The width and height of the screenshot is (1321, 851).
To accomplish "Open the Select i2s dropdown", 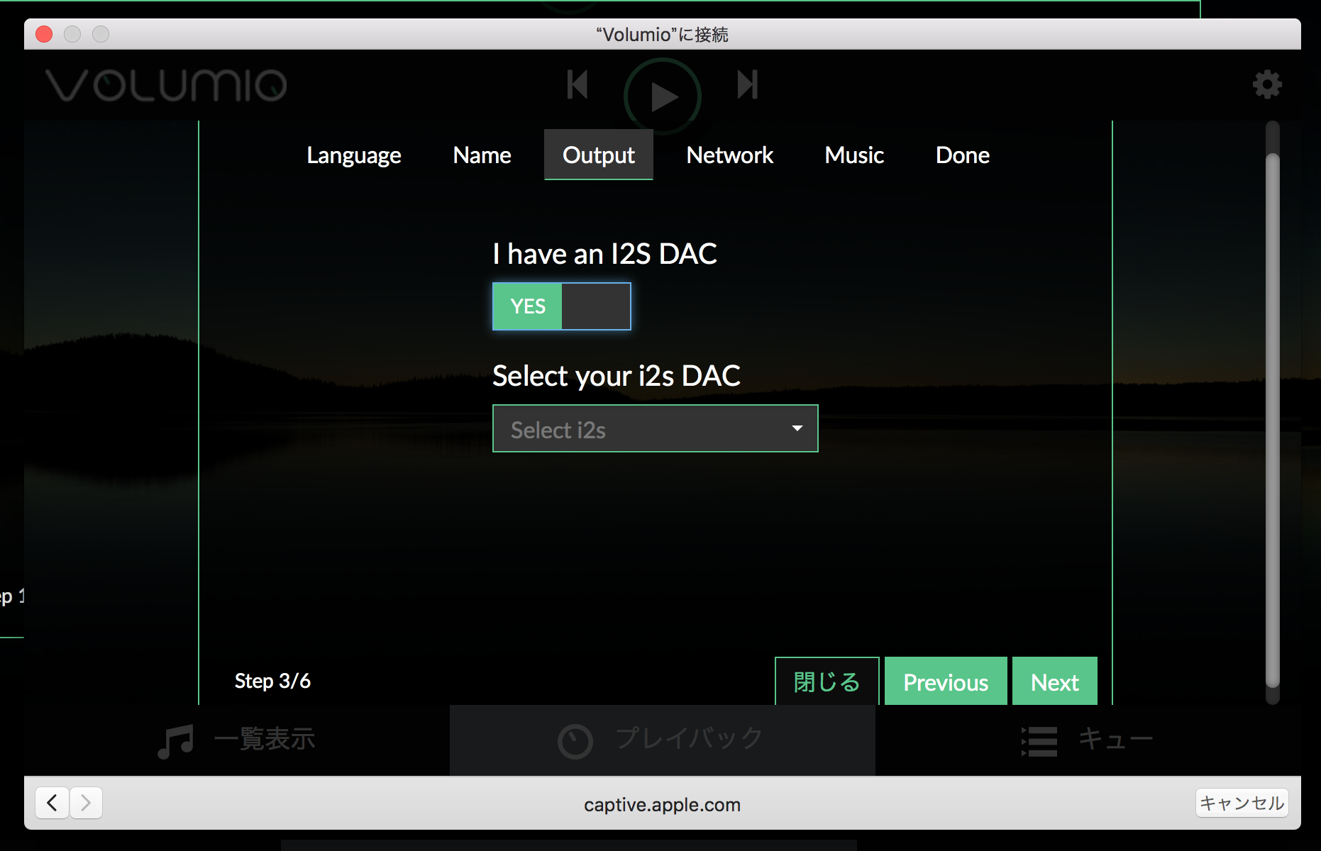I will pyautogui.click(x=654, y=429).
